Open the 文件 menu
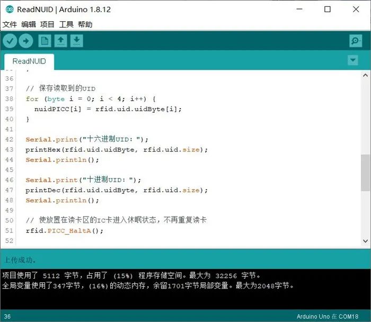Screen dimensions: 371x322 10,24
